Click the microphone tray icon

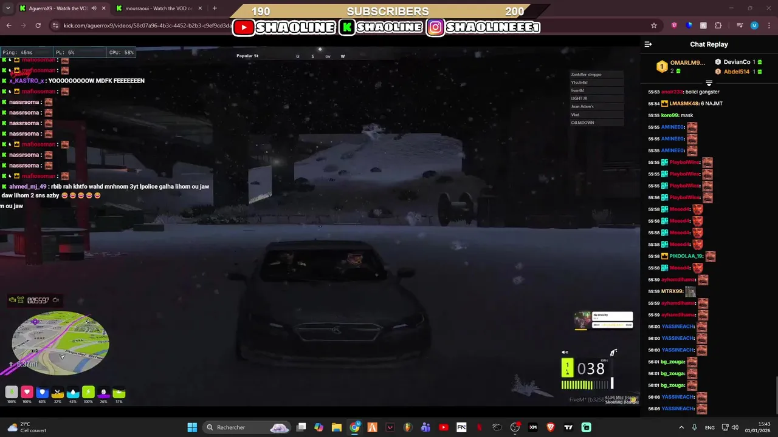(694, 427)
